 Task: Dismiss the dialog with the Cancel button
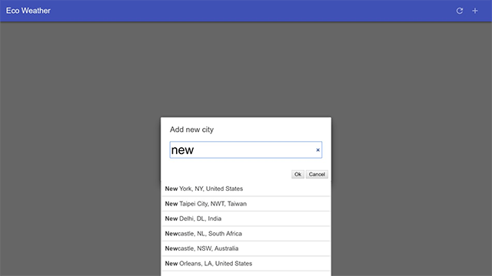[x=317, y=174]
